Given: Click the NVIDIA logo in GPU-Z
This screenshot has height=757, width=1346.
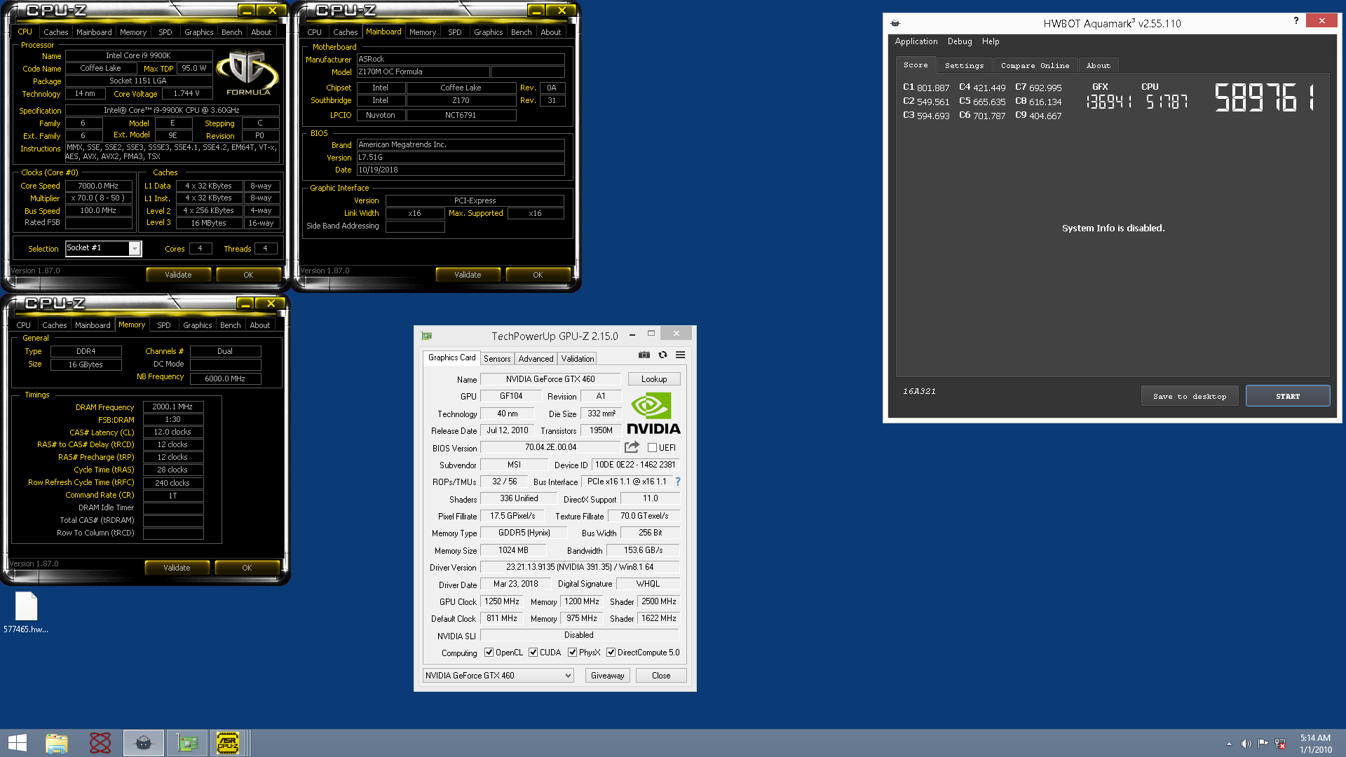Looking at the screenshot, I should pos(653,414).
